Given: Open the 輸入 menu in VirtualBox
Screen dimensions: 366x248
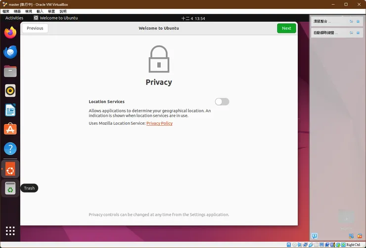Looking at the screenshot, I should point(40,11).
